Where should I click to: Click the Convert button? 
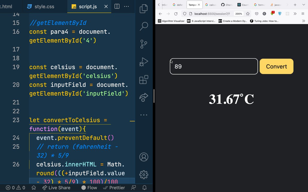tap(276, 66)
